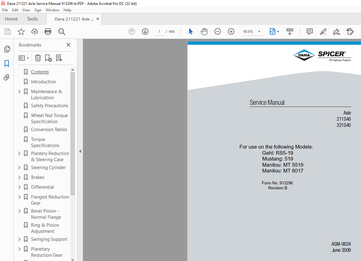Select the arrow Selection tool
The width and height of the screenshot is (361, 261).
point(191,32)
